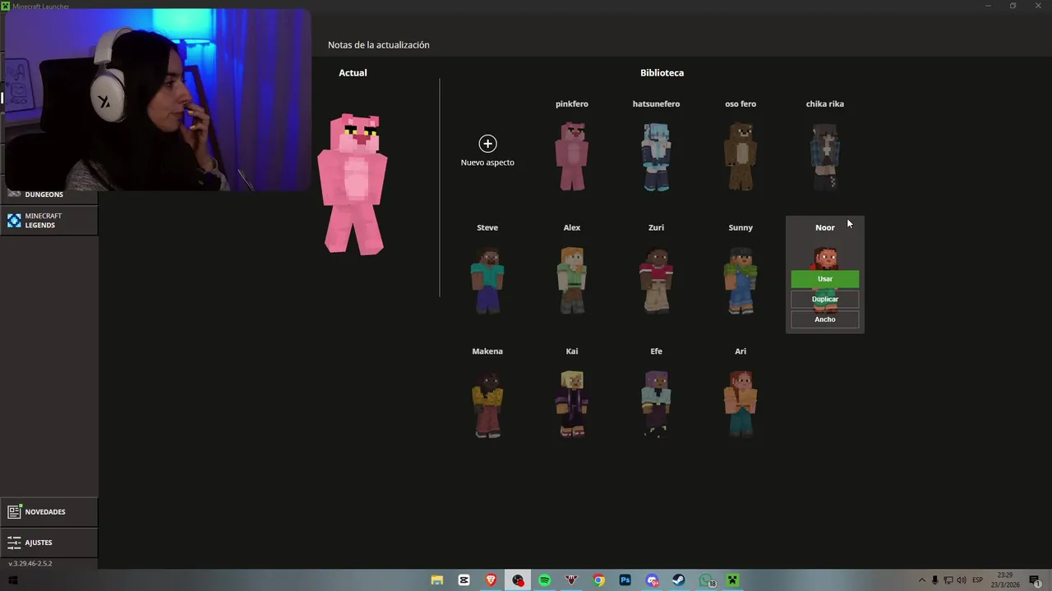Viewport: 1052px width, 591px height.
Task: Click the Novedades newspaper icon
Action: point(14,512)
